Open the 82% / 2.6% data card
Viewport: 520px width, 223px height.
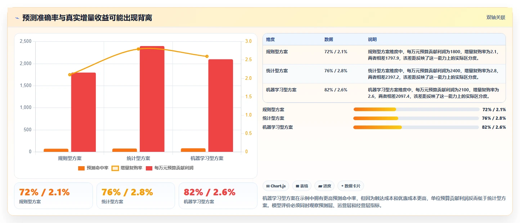[218, 196]
